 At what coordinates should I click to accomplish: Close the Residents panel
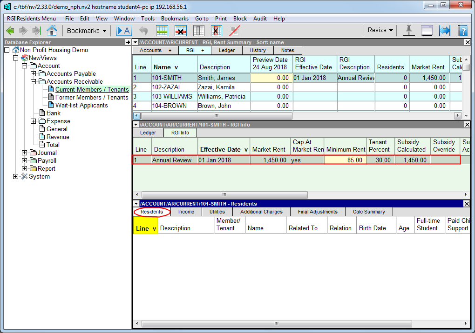[468, 204]
